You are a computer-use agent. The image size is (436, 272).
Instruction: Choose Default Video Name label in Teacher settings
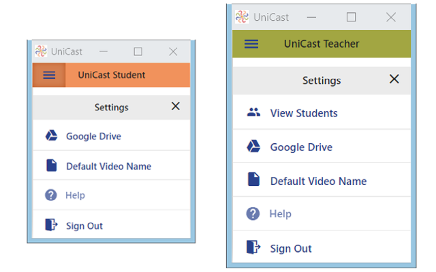pos(318,181)
